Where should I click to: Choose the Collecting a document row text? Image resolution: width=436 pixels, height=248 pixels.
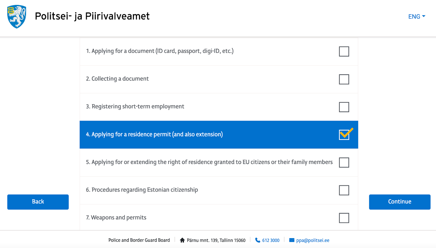click(x=117, y=79)
